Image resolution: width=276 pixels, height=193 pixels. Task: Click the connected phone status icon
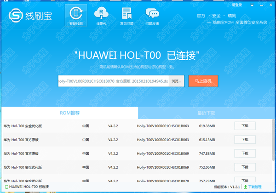(x=7, y=187)
